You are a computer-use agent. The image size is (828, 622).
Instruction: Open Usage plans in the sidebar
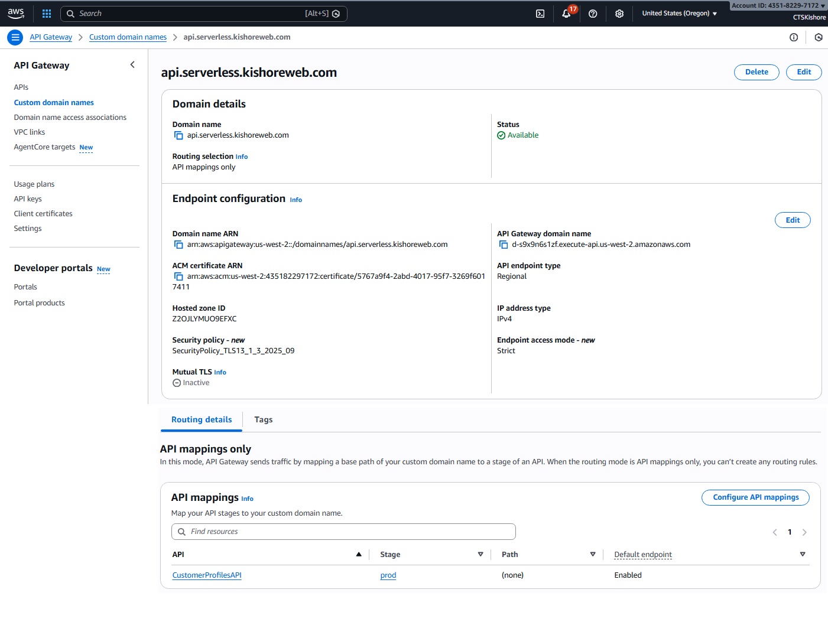(x=34, y=184)
